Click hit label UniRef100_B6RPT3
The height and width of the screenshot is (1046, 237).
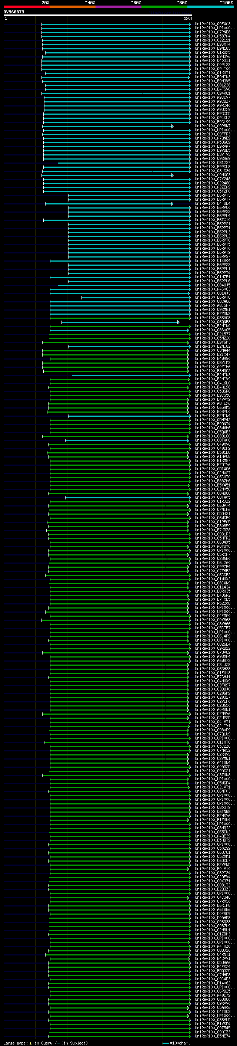[x=213, y=195]
